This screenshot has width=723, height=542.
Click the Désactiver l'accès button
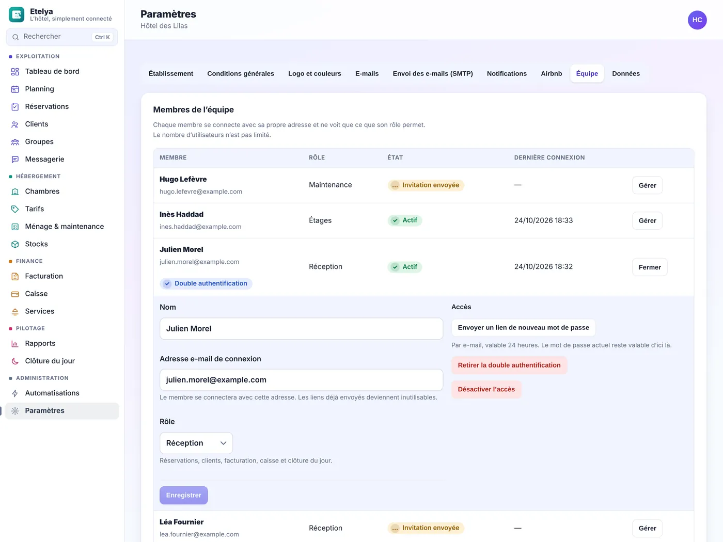click(486, 389)
